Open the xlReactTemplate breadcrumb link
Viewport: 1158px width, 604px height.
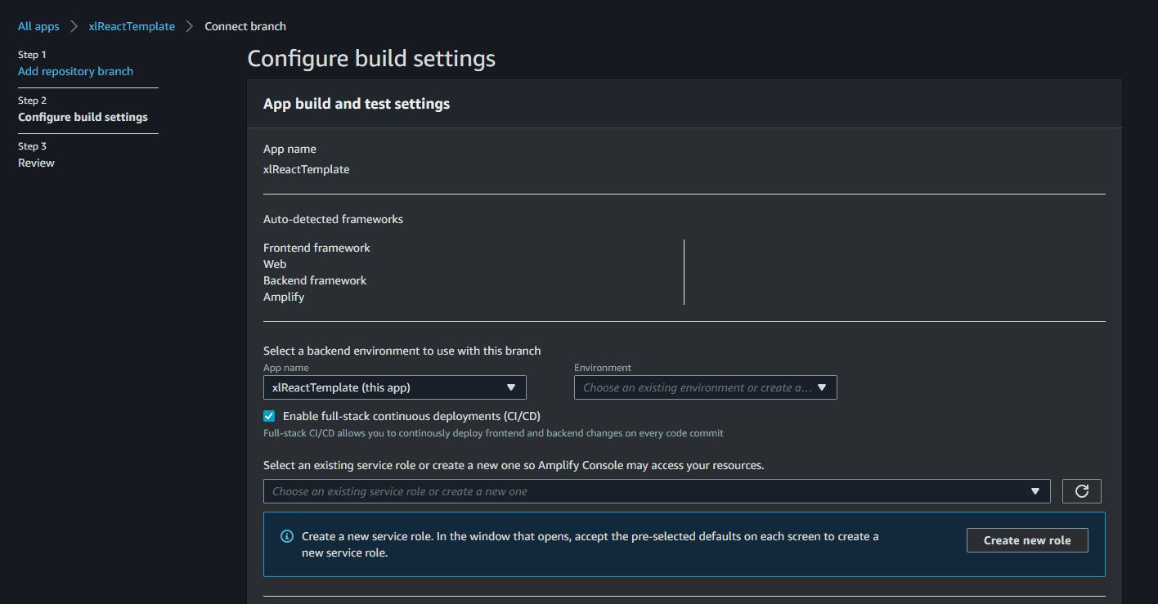(x=132, y=25)
